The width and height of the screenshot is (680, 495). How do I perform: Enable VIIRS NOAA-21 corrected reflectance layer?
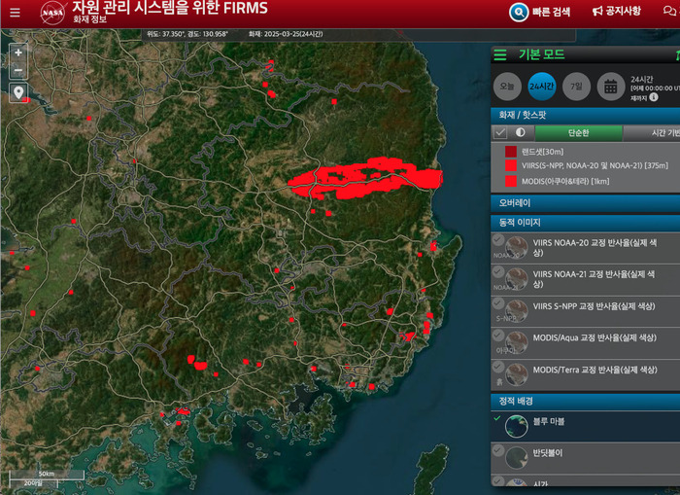click(x=498, y=271)
